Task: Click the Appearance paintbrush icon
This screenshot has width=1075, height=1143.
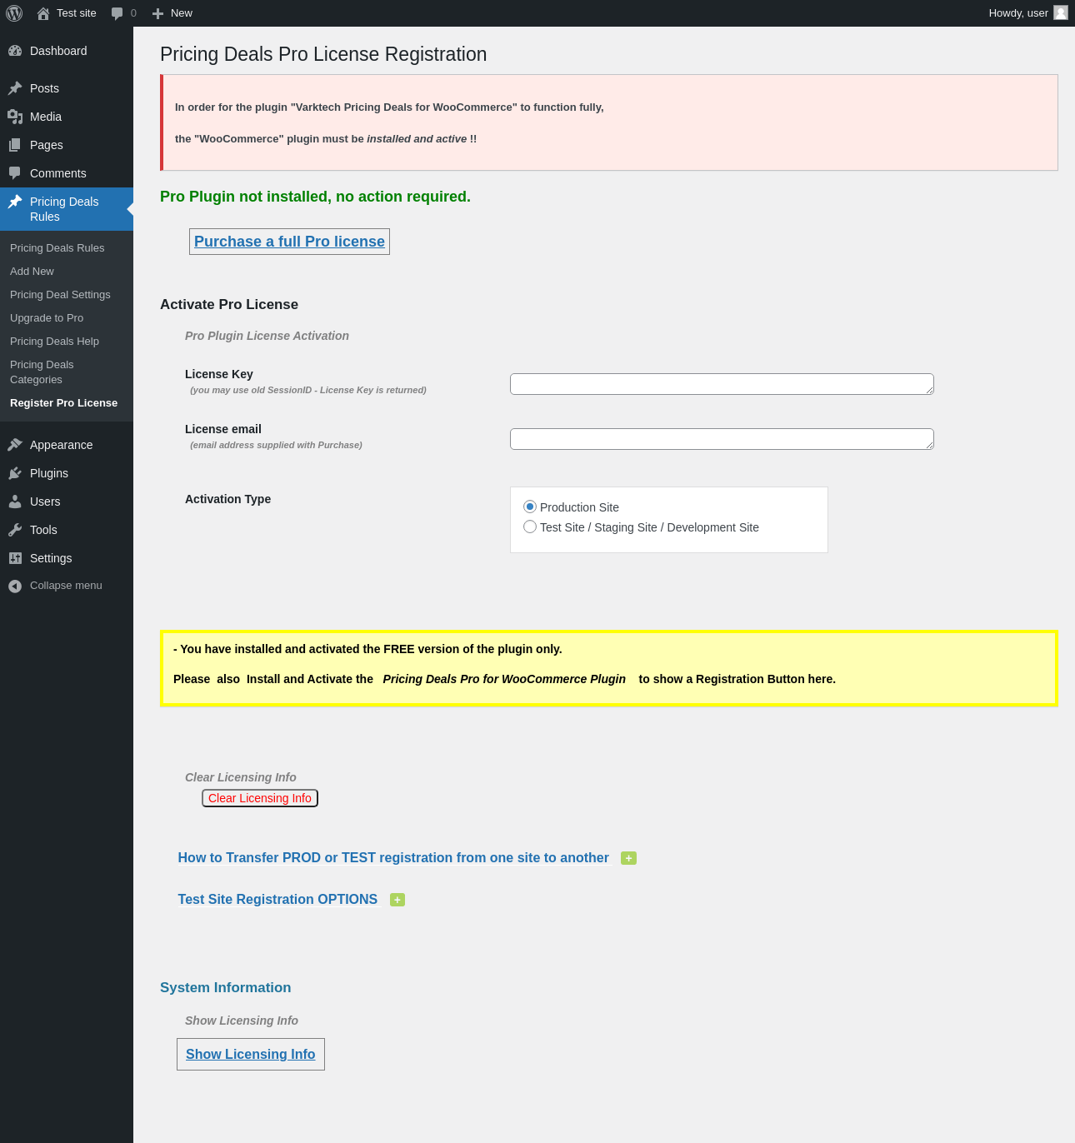Action: (15, 445)
